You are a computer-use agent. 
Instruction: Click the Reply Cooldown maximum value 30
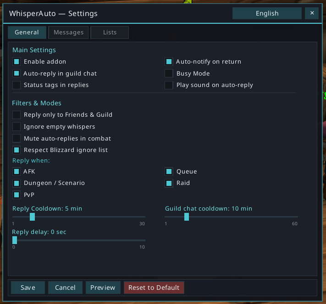coord(142,223)
